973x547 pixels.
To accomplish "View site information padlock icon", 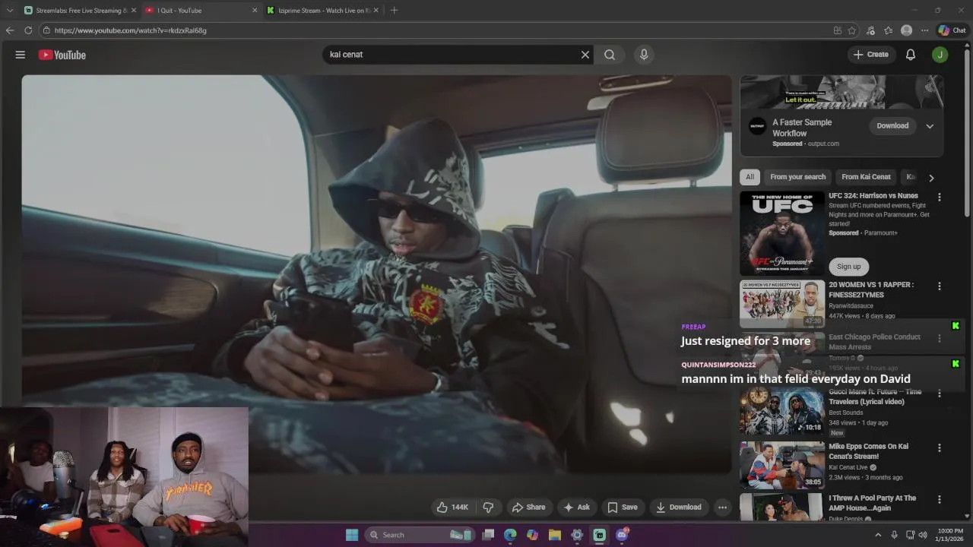I will click(46, 30).
